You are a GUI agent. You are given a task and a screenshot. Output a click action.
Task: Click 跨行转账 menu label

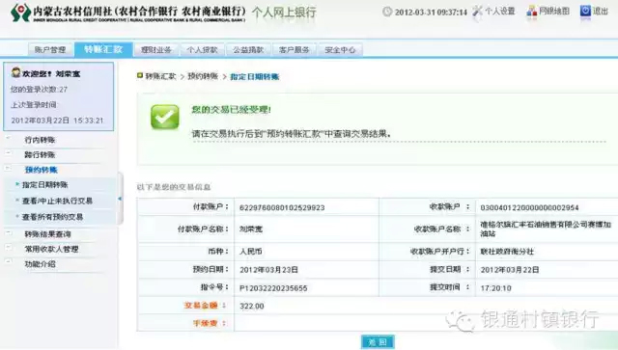click(x=40, y=154)
